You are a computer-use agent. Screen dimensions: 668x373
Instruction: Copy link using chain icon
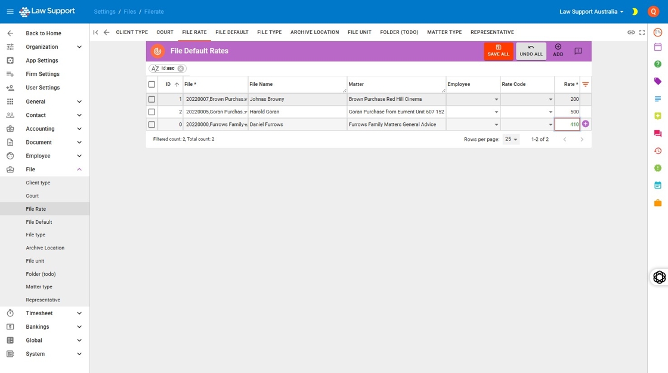[x=631, y=32]
